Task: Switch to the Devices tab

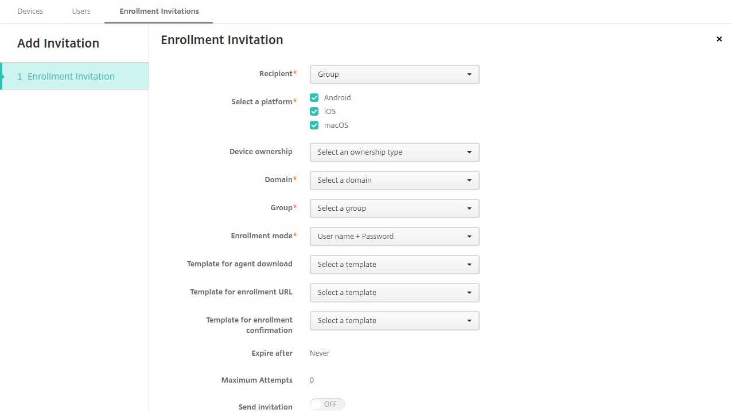Action: coord(30,11)
